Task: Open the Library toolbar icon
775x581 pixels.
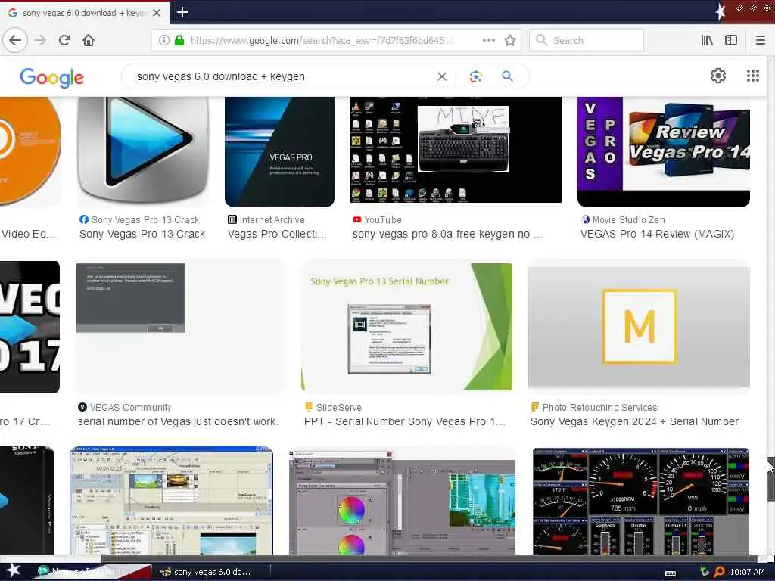Action: point(707,40)
